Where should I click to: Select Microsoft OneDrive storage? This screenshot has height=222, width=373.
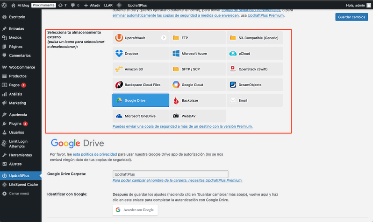(141, 116)
